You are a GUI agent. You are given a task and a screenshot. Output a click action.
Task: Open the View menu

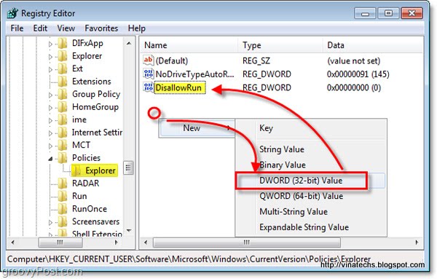(x=66, y=28)
